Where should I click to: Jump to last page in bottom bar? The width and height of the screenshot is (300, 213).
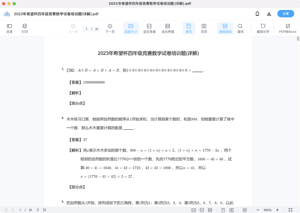tap(44, 210)
